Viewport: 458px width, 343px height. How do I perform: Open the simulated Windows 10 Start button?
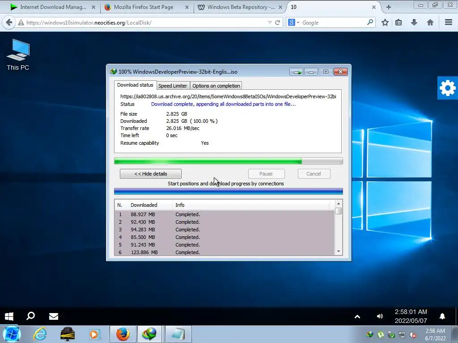pos(9,317)
